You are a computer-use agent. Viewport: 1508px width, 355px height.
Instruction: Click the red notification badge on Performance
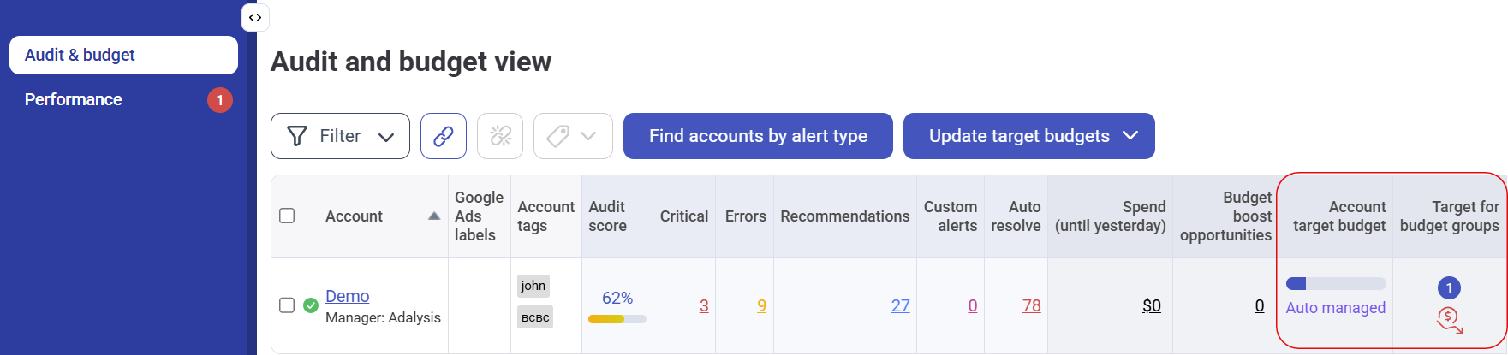point(220,100)
